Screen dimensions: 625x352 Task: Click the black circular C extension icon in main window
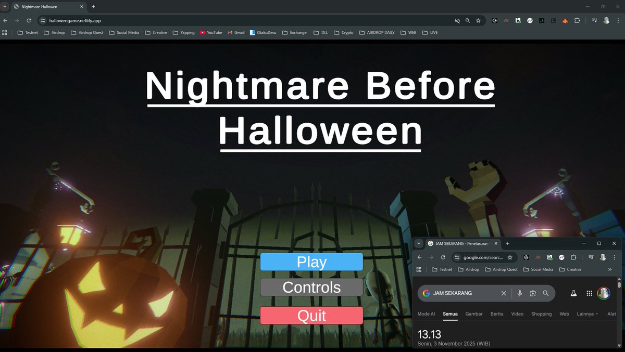coord(494,20)
